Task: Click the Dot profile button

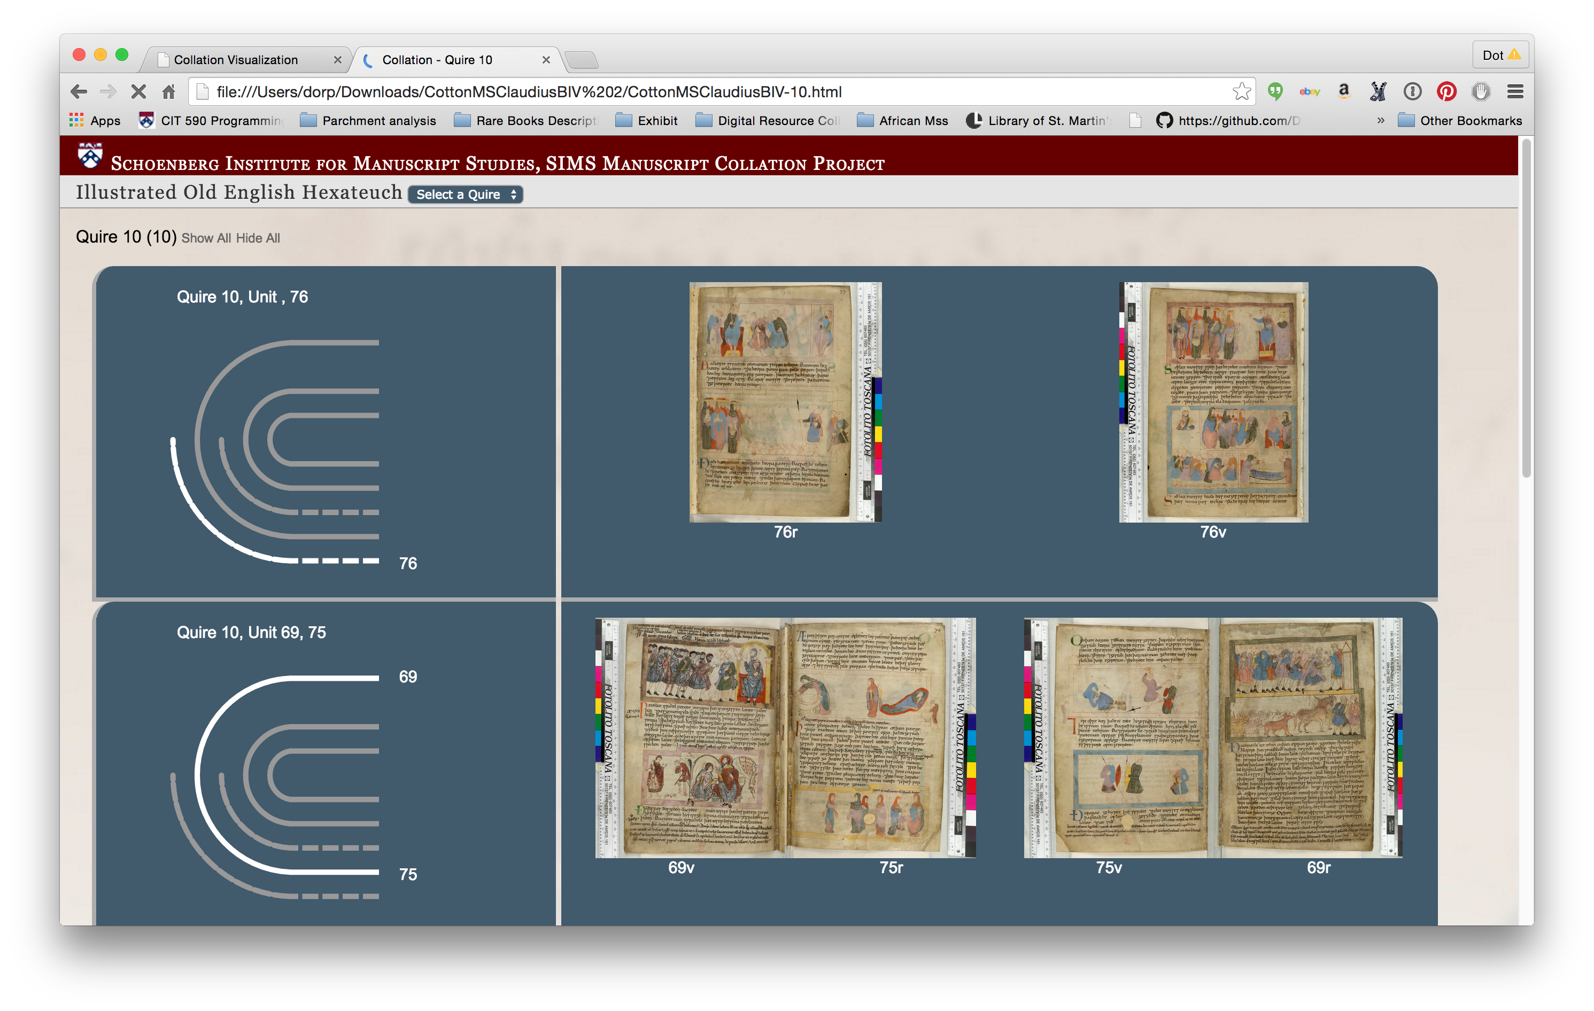Action: [1500, 56]
